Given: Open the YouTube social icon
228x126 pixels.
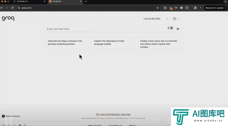Looking at the screenshot, I should [x=15, y=125].
